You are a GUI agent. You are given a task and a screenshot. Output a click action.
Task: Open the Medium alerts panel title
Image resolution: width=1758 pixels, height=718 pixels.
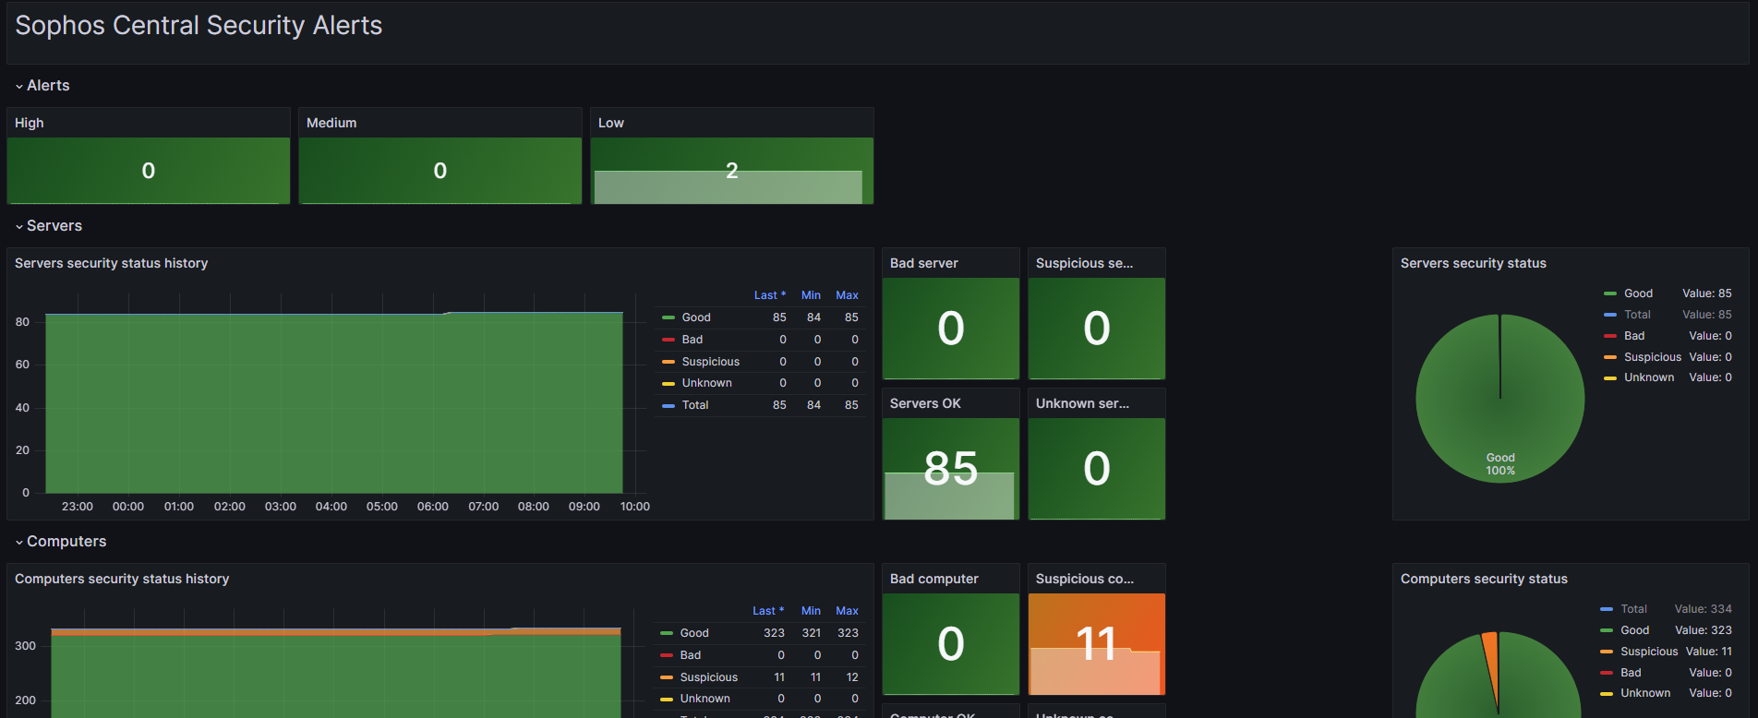point(331,123)
